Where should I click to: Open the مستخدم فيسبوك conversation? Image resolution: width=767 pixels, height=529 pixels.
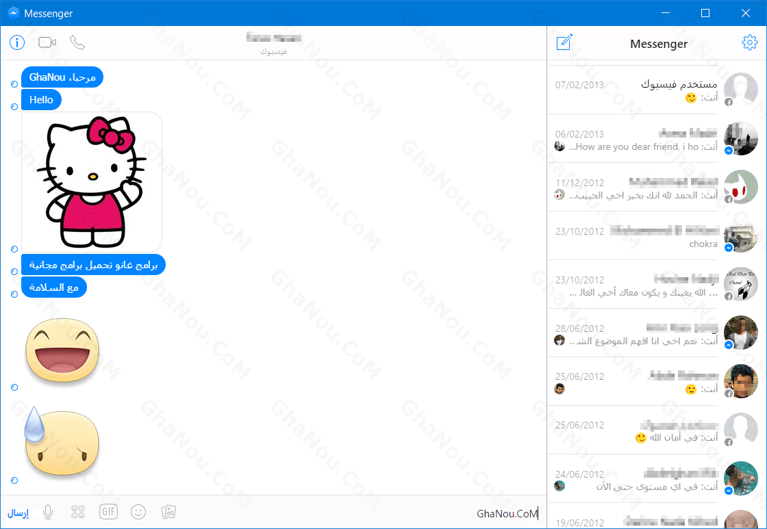(657, 90)
